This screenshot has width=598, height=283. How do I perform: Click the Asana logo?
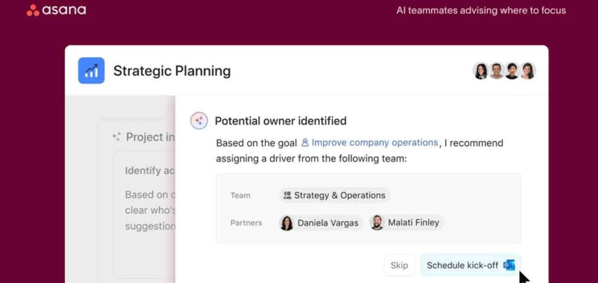(57, 11)
